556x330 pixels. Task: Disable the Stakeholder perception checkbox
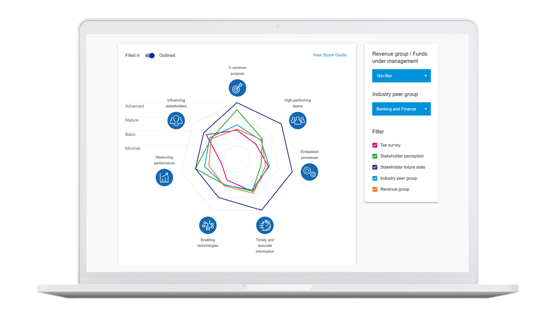point(375,156)
